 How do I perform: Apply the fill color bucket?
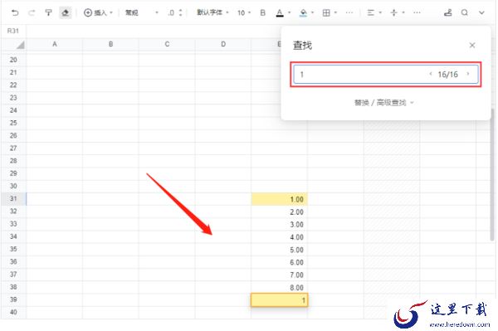pos(303,12)
